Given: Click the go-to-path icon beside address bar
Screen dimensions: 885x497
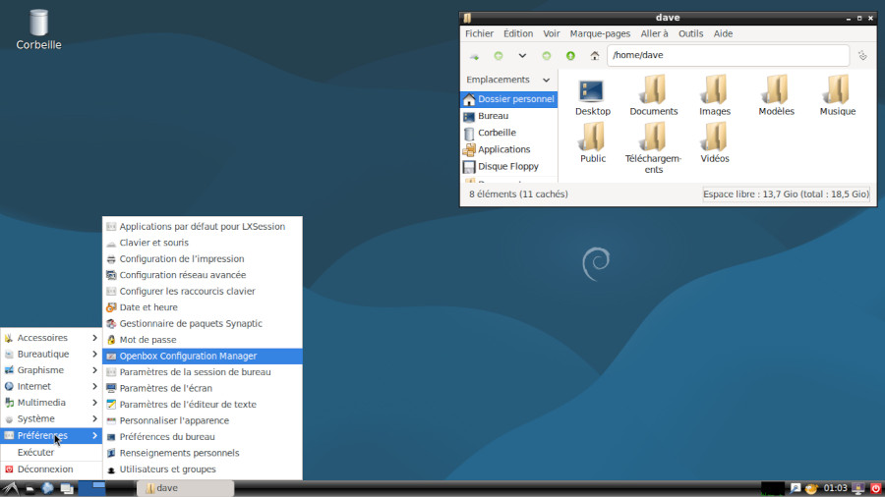Looking at the screenshot, I should point(862,56).
